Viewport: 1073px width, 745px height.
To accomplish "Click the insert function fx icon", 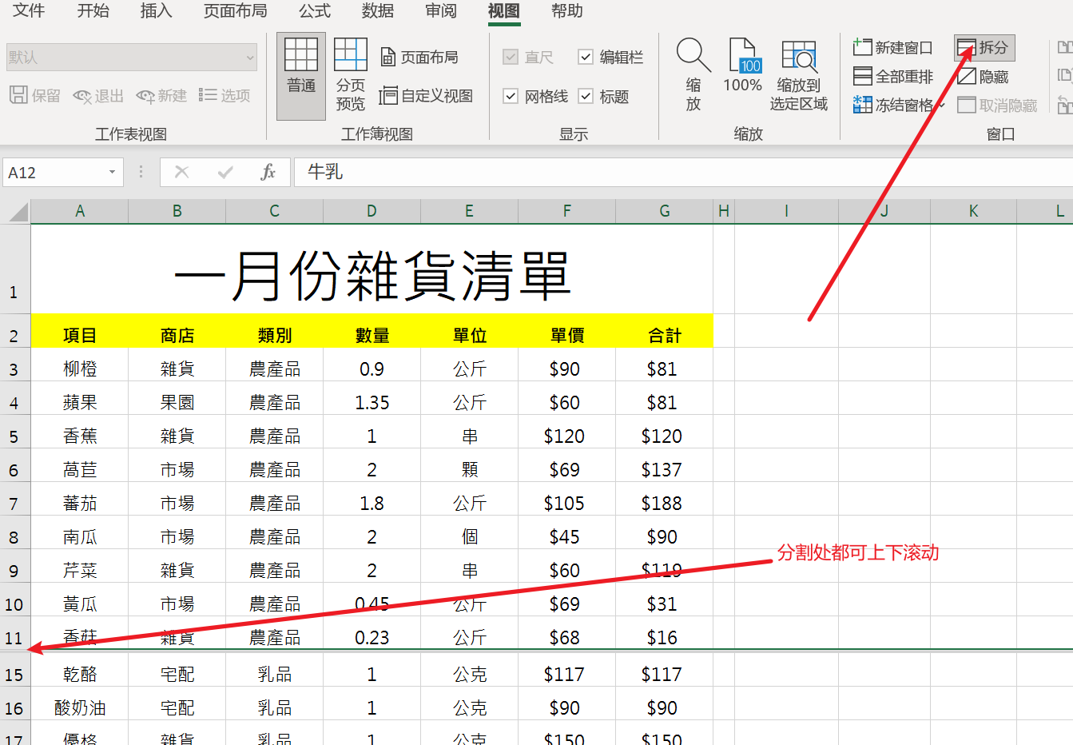I will (x=268, y=172).
